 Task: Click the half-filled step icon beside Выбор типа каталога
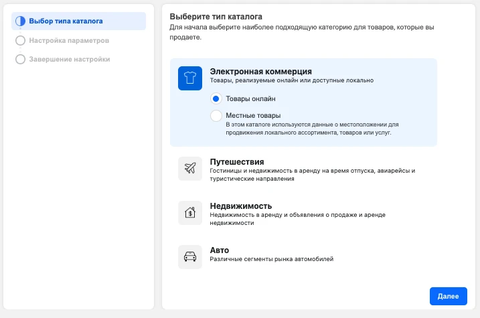tap(21, 21)
